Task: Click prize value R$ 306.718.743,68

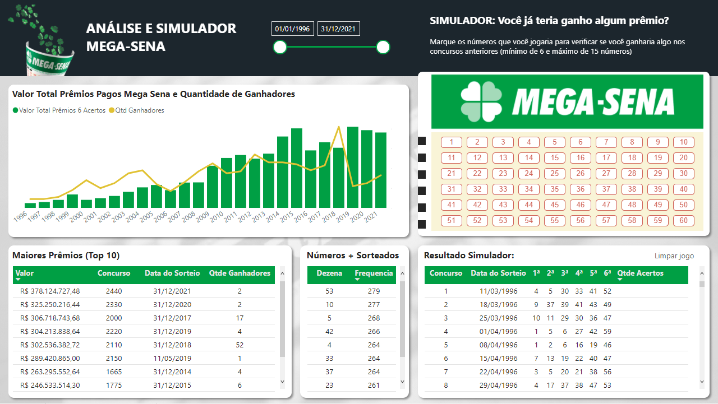Action: (x=50, y=318)
